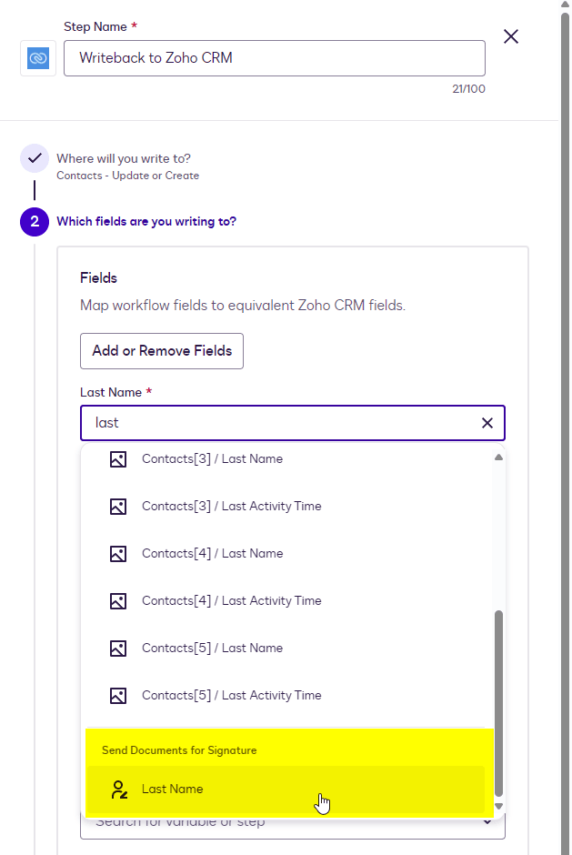Edit the Step Name text field

point(274,58)
